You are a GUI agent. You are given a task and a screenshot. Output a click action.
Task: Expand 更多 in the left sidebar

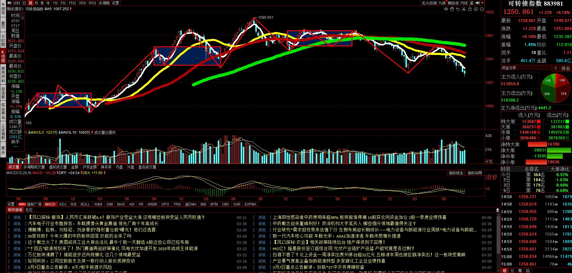point(3,150)
